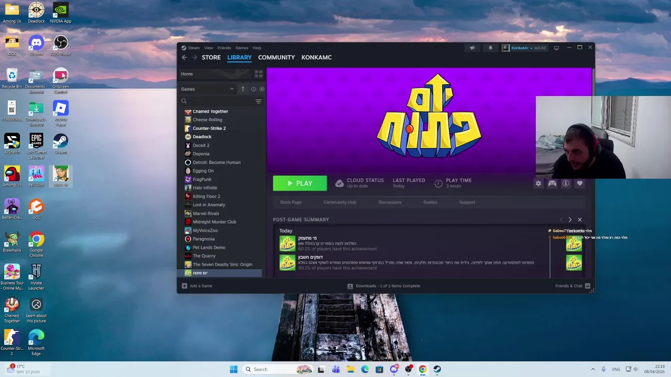Viewport: 671px width, 377px height.
Task: Open the KONKAMC profile tab
Action: click(317, 58)
